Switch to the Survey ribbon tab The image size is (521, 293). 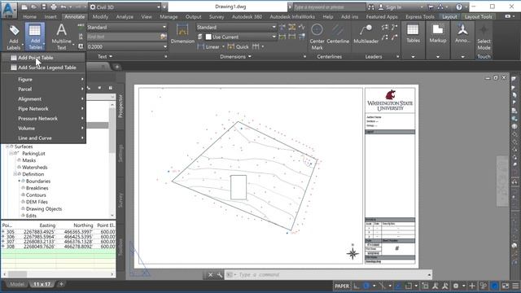coord(217,16)
